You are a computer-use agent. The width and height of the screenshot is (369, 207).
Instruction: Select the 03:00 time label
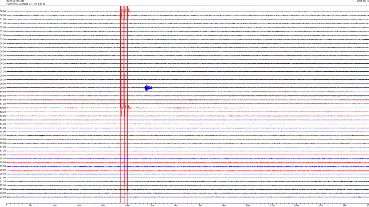click(x=3, y=35)
